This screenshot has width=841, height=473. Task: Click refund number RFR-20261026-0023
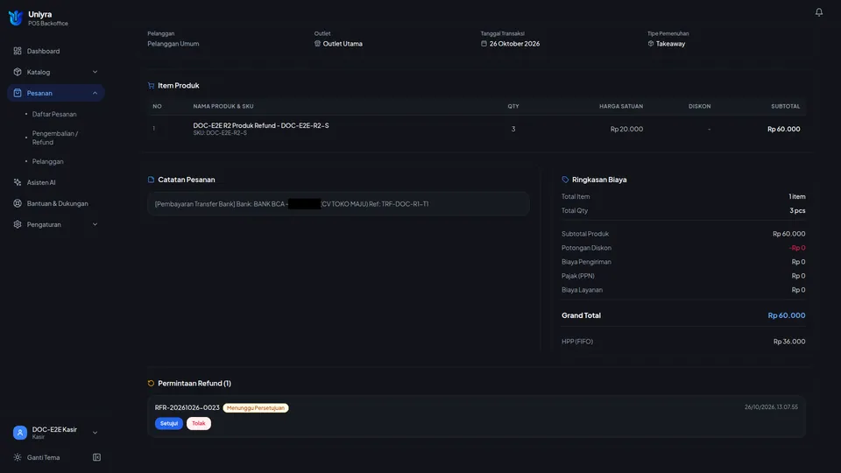[x=187, y=407]
